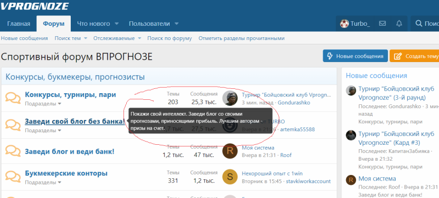Open the notifications bell icon
Image resolution: width=439 pixels, height=198 pixels.
point(399,24)
